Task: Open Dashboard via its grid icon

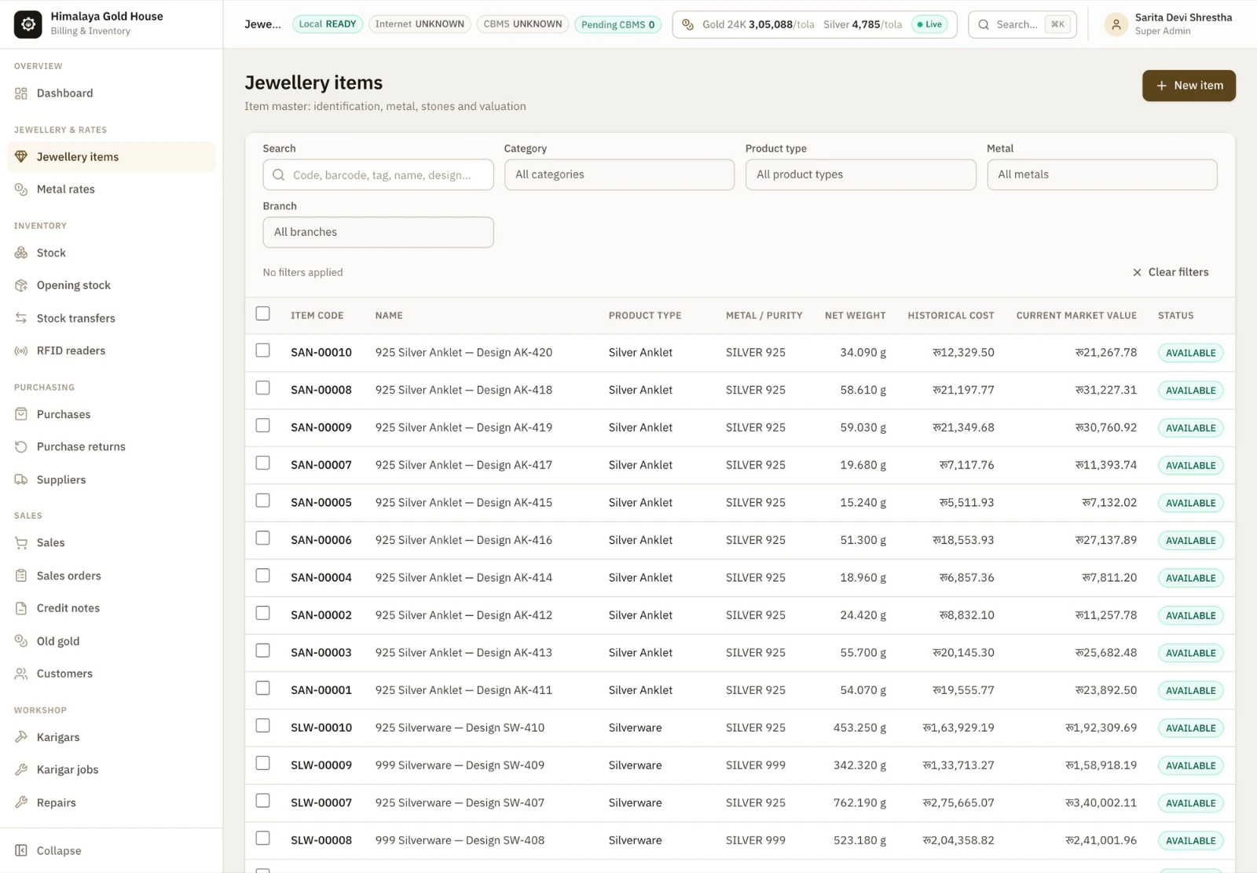Action: (21, 94)
